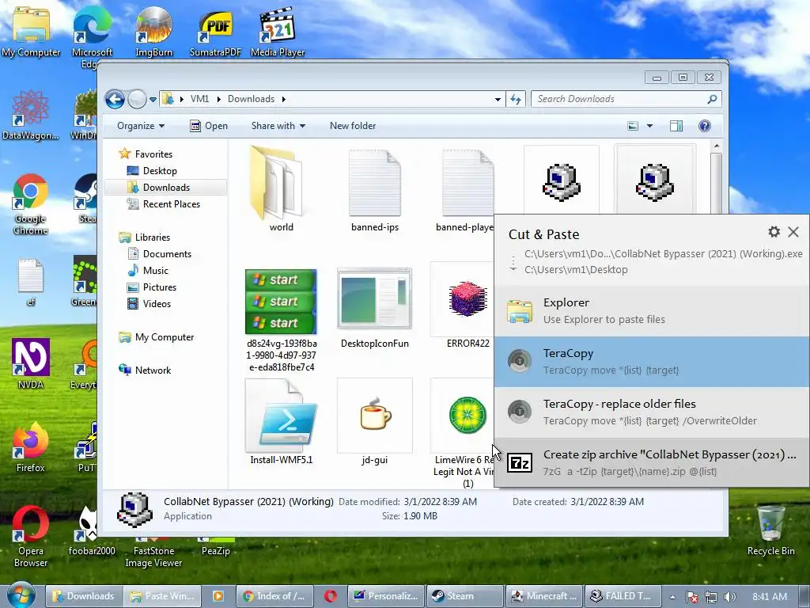Expand the Share with menu
This screenshot has height=608, width=810.
(278, 126)
